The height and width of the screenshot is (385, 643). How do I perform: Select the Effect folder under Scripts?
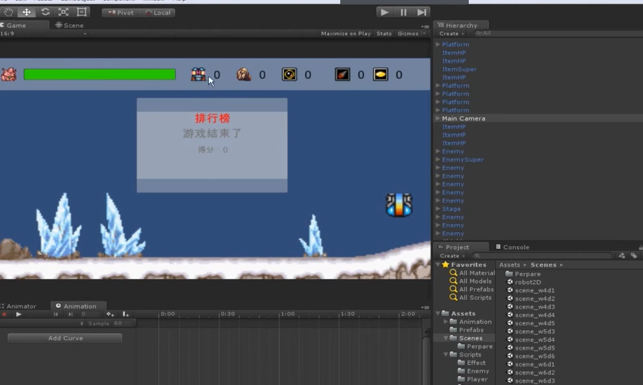pyautogui.click(x=472, y=363)
